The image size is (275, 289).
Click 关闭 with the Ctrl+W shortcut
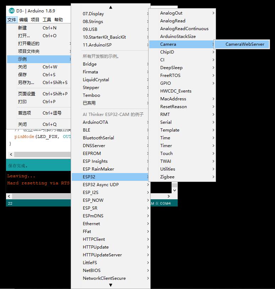[39, 67]
